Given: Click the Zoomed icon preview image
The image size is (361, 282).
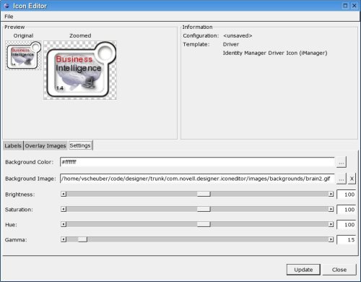Looking at the screenshot, I should click(x=80, y=70).
